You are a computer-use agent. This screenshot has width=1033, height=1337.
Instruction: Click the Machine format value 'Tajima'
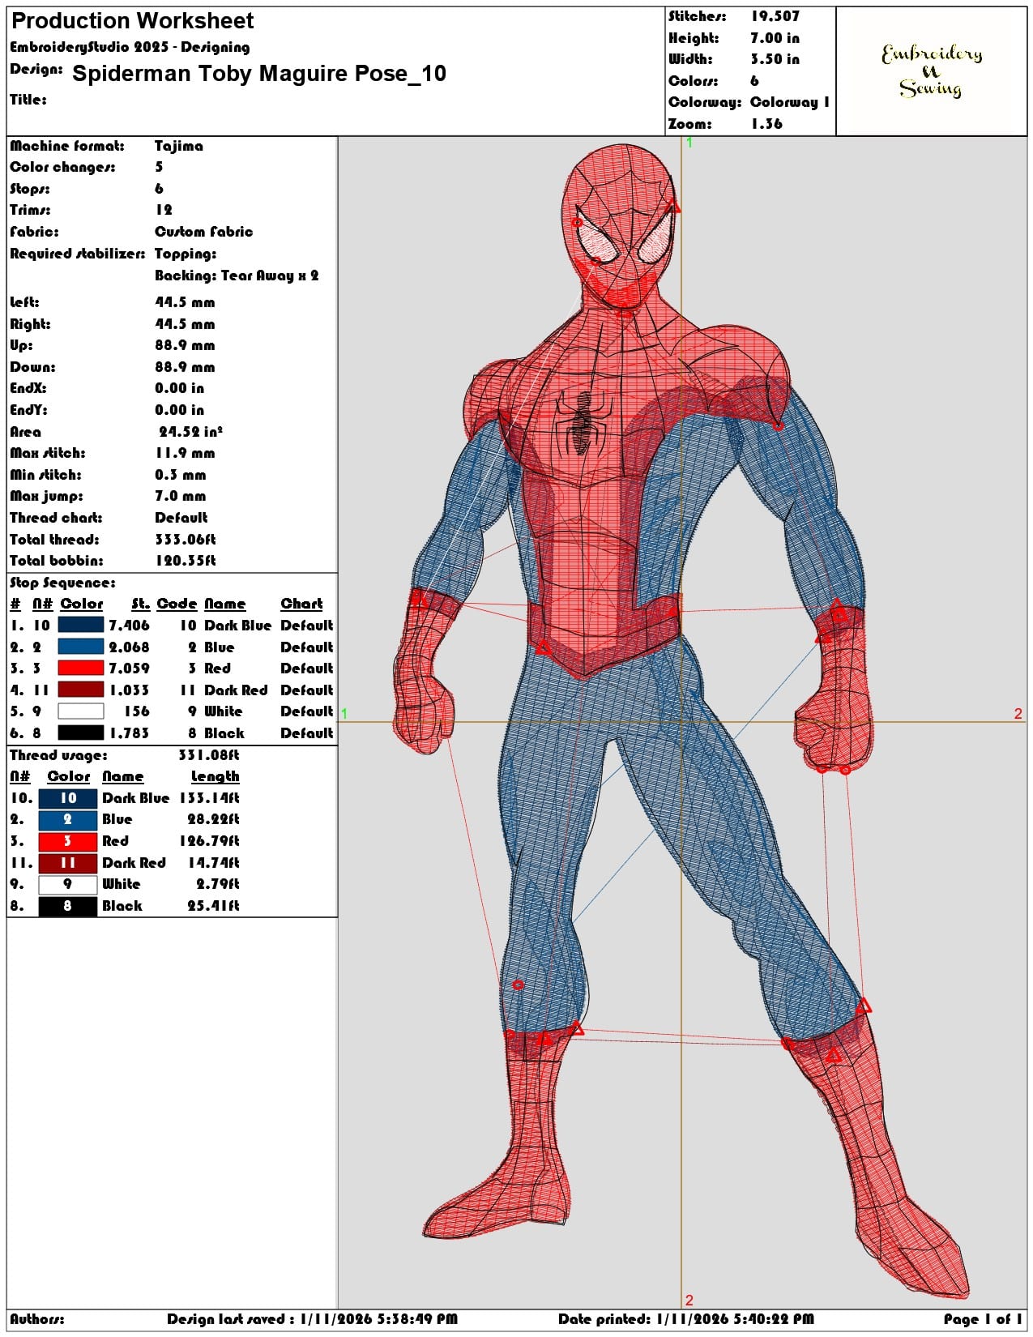pyautogui.click(x=179, y=146)
